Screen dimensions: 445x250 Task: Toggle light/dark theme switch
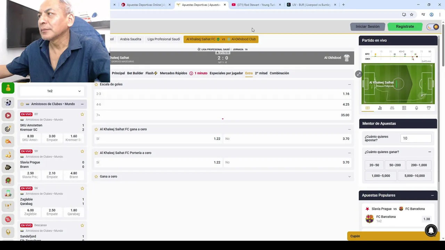click(433, 27)
